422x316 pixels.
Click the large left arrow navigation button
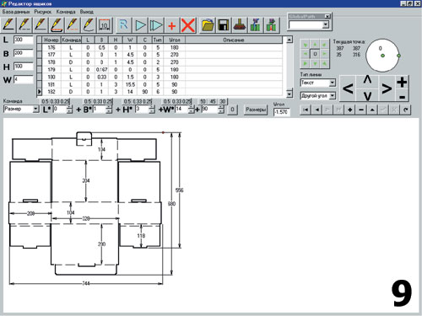[x=348, y=88]
